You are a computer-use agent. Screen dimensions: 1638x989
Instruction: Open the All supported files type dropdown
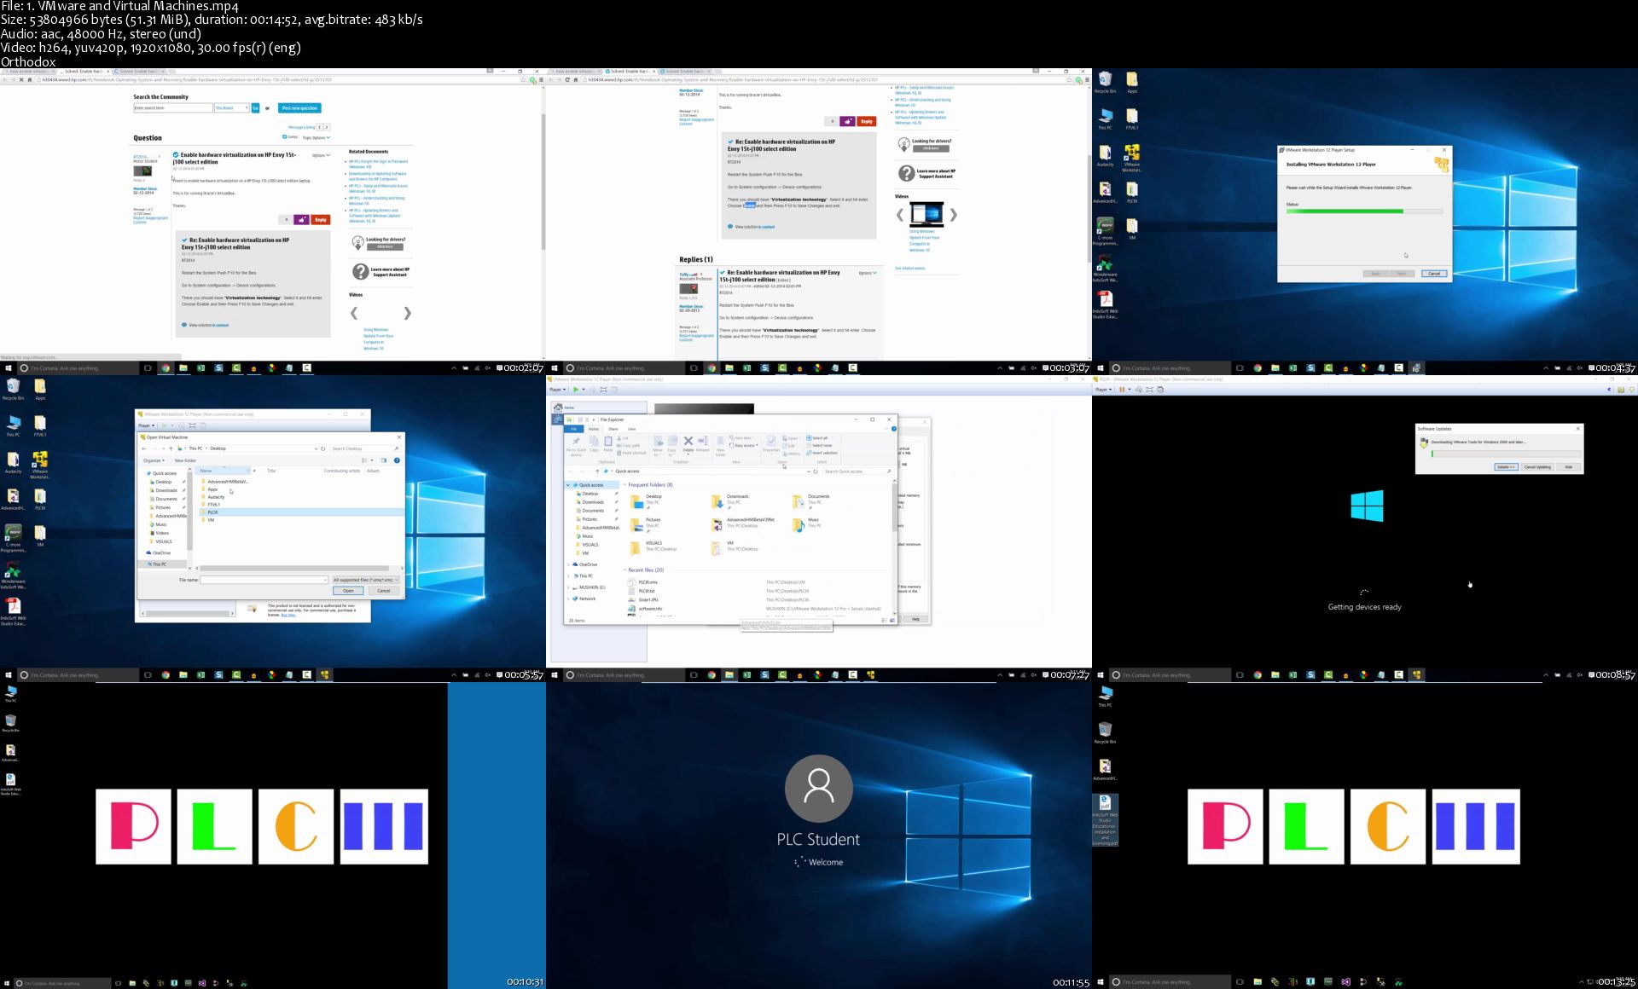365,580
